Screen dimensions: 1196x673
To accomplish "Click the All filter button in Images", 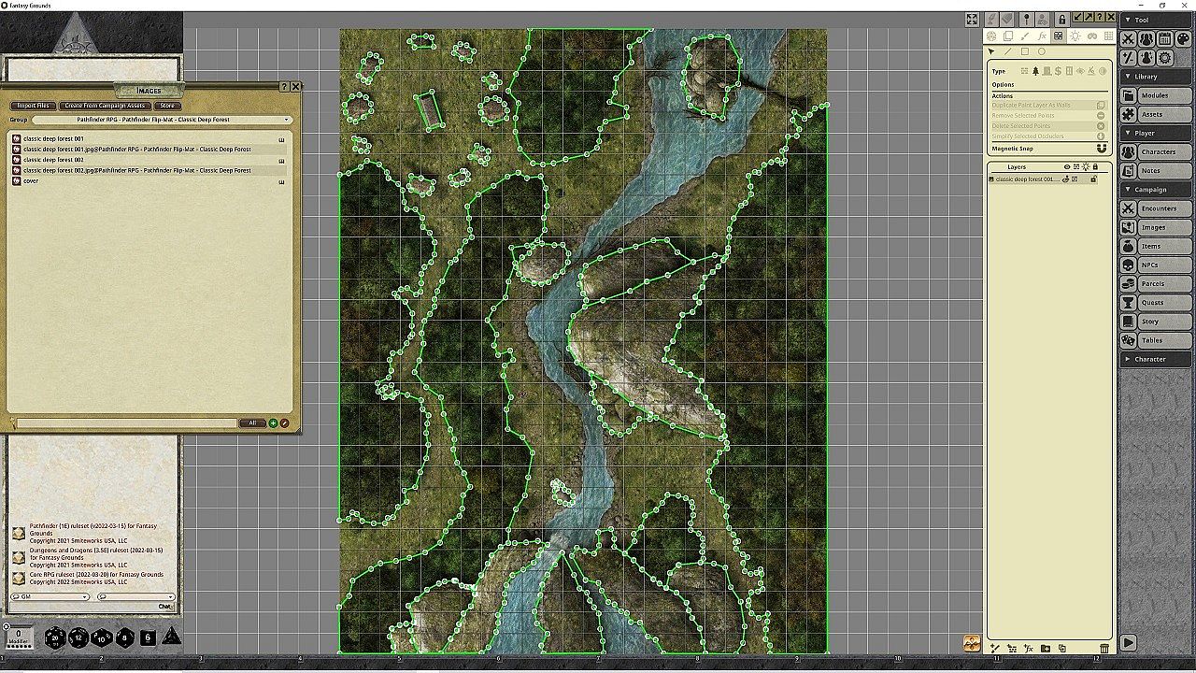I will click(252, 423).
